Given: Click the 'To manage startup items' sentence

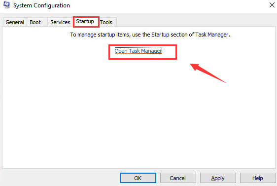Looking at the screenshot, I should [150, 35].
